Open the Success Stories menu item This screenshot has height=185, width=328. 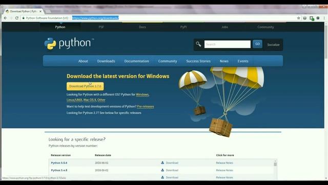(x=198, y=61)
